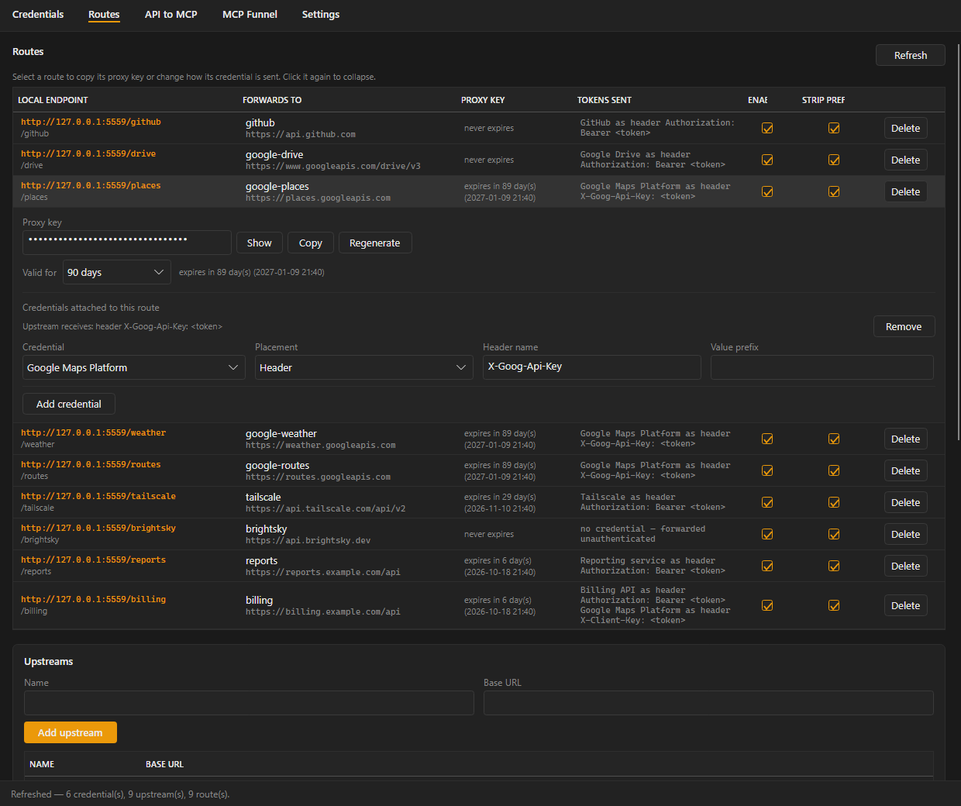
Task: Click the TOKENS SENT column header
Action: pos(604,100)
